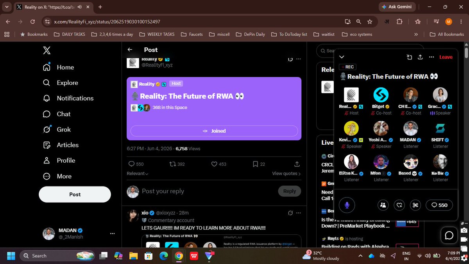
Task: Open File Explorer in taskbar
Action: pos(134,256)
